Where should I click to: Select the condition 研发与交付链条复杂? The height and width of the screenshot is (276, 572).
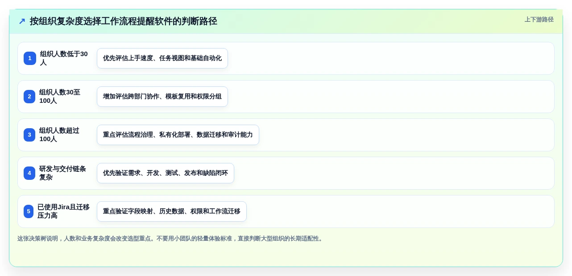(x=63, y=173)
